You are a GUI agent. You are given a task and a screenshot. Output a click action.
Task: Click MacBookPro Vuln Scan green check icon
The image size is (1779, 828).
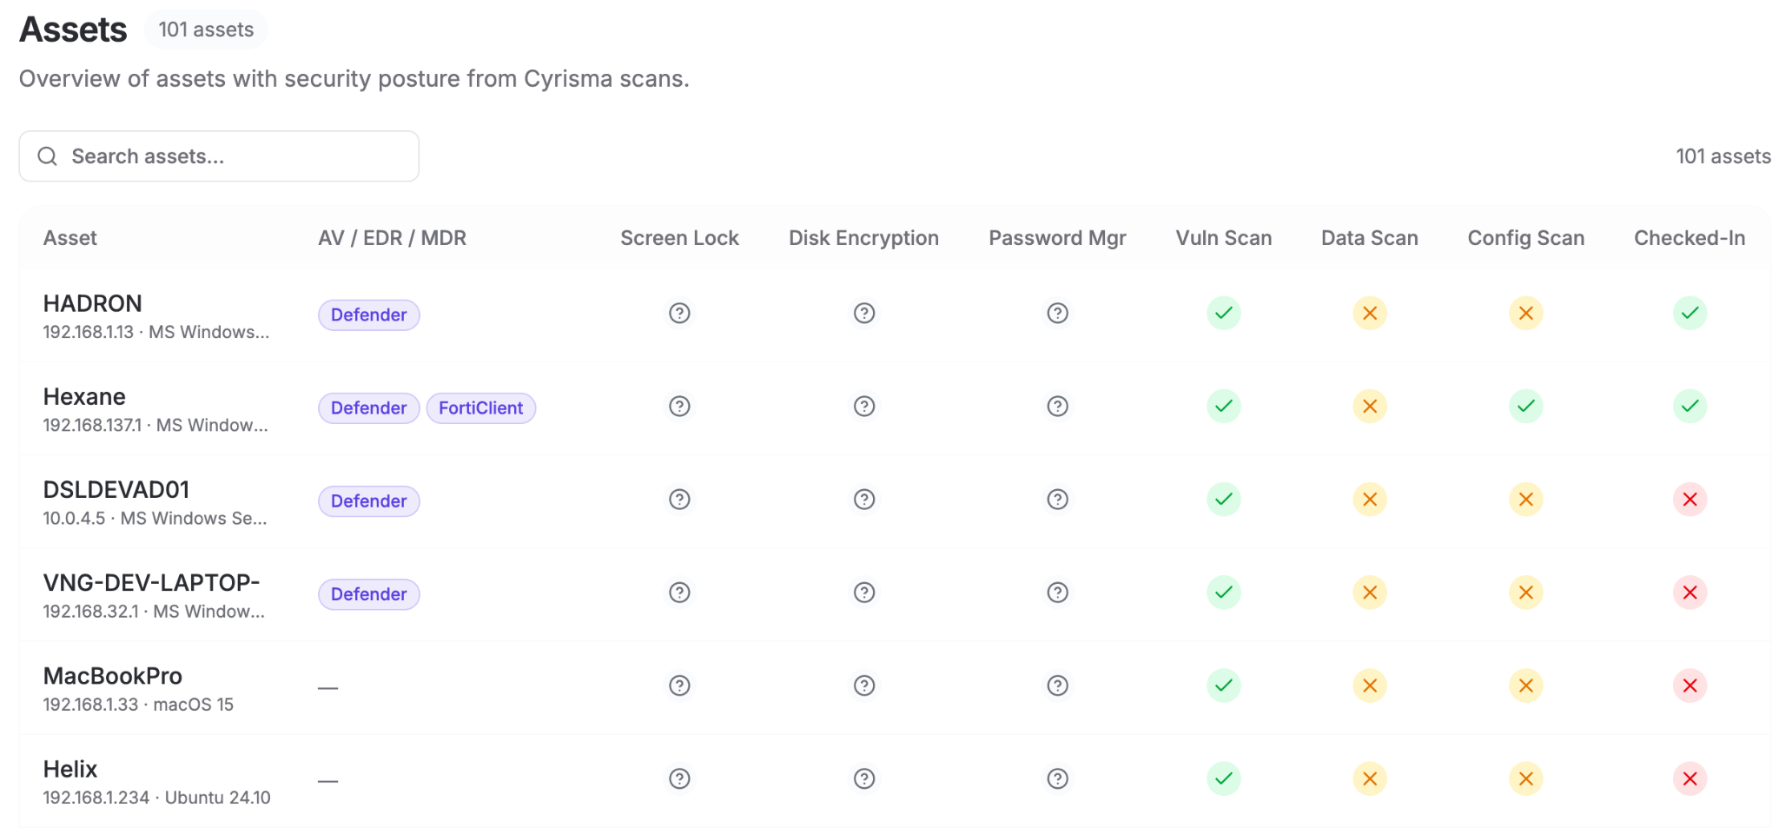(1224, 686)
